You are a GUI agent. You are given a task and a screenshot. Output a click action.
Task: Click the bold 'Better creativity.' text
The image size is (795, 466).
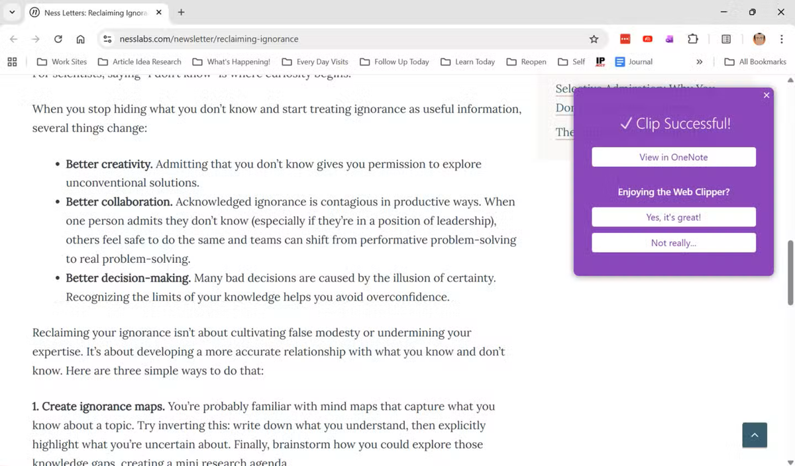109,164
